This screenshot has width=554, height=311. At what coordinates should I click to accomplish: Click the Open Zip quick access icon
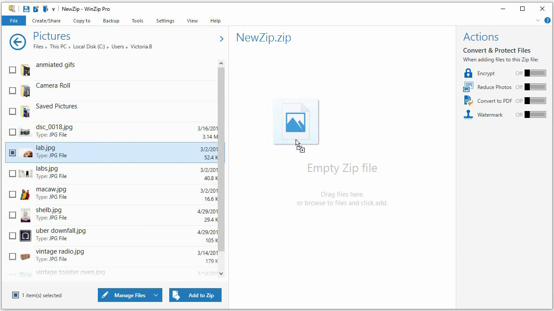point(45,9)
